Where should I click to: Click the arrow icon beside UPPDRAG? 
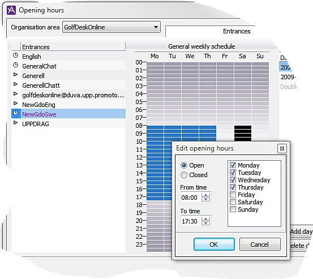pos(16,123)
